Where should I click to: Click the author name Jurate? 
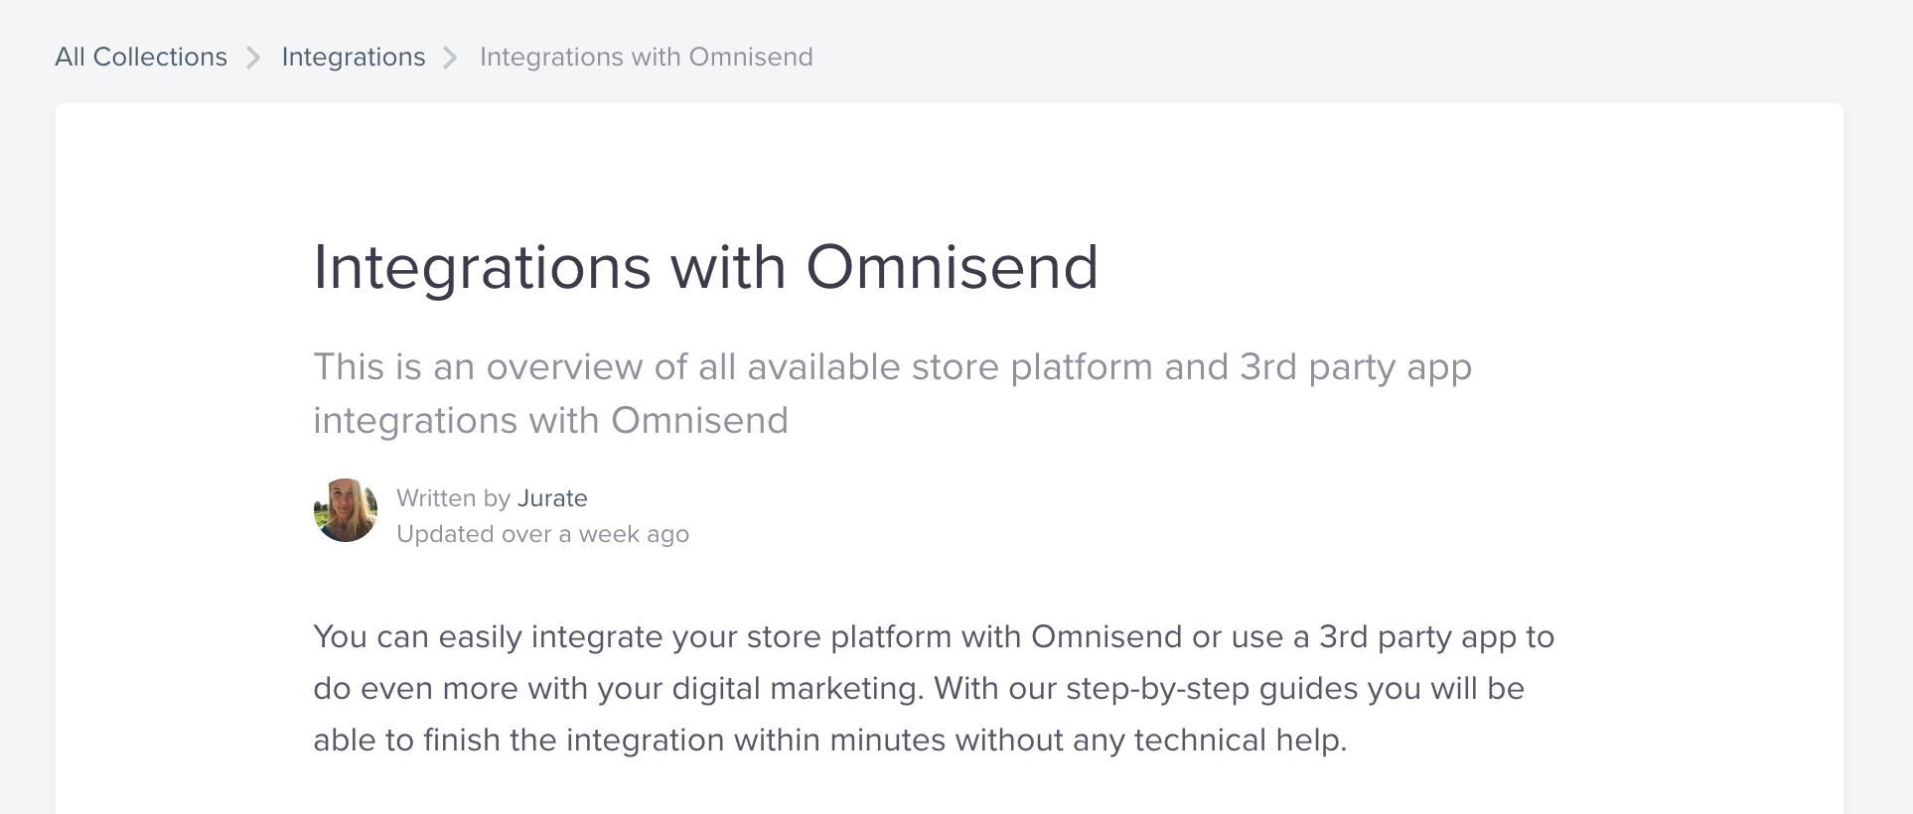point(552,498)
